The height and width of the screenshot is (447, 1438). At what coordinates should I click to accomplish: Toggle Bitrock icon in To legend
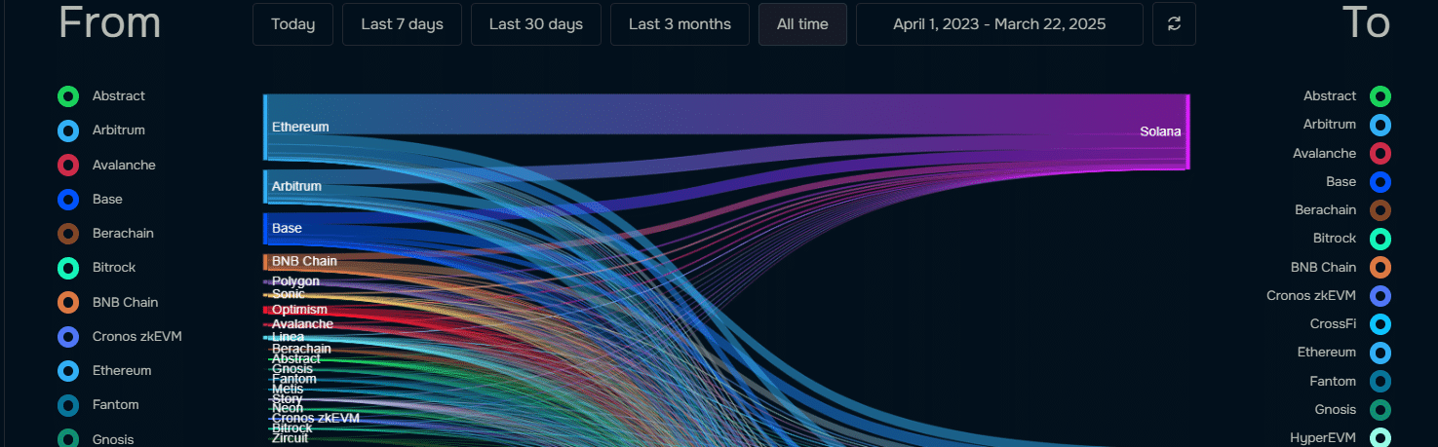coord(1380,239)
